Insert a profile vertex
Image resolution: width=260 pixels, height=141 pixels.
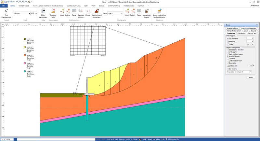(62, 13)
